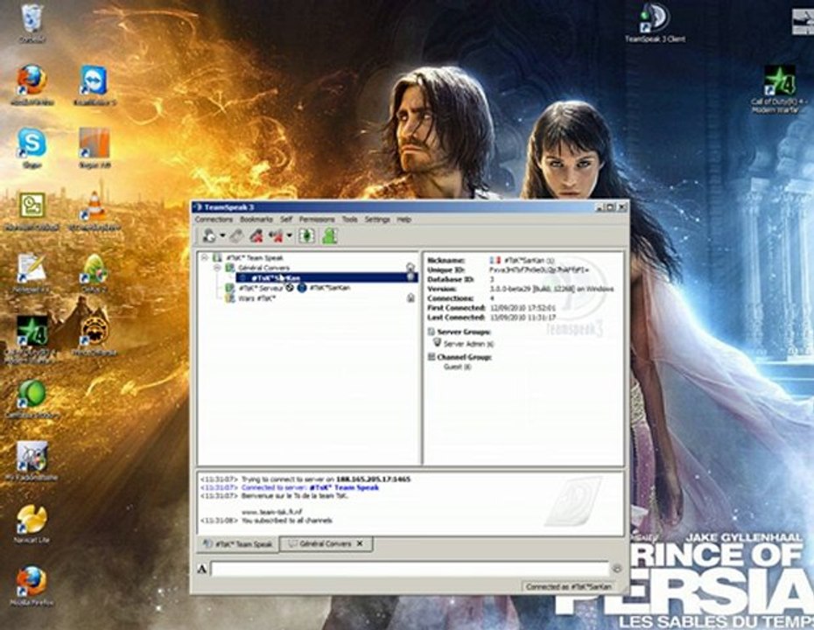The width and height of the screenshot is (814, 630).
Task: Open the Microsoft Outlook desktop icon
Action: click(x=32, y=211)
